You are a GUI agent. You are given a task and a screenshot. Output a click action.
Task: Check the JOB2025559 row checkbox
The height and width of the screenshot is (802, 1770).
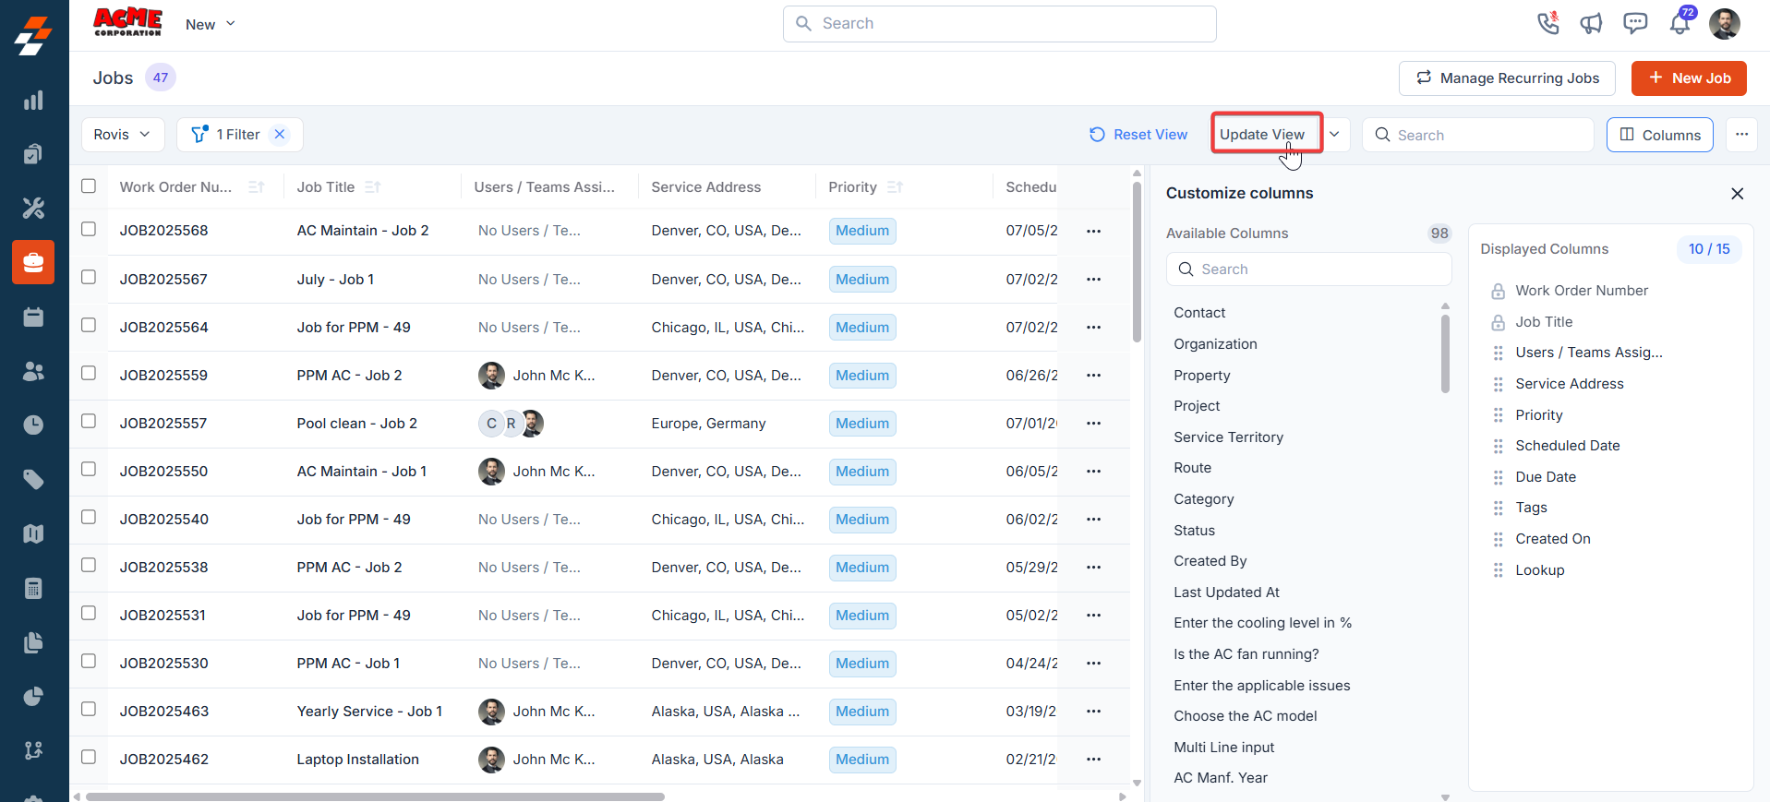pos(89,373)
